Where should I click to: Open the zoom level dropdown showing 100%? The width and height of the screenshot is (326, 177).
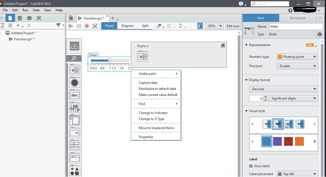tap(214, 26)
